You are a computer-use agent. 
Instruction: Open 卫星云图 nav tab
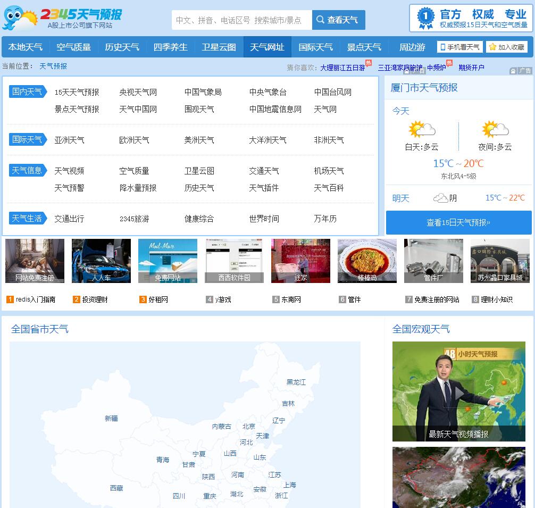pos(219,47)
